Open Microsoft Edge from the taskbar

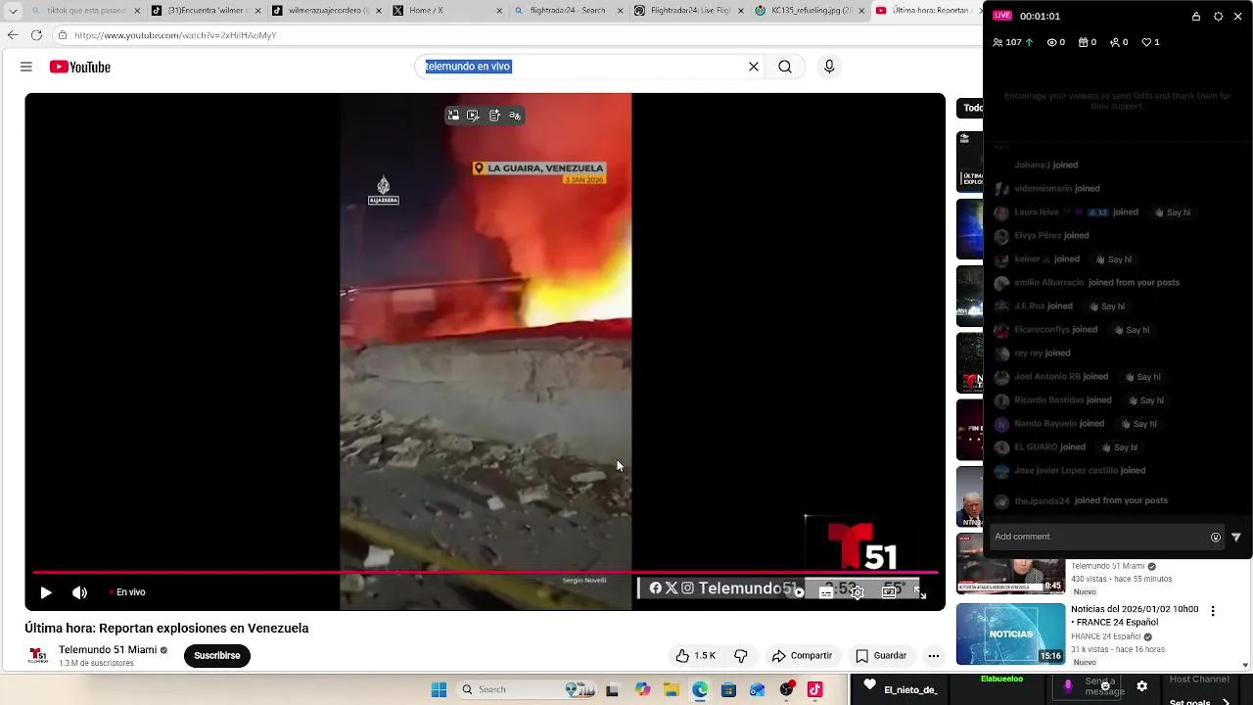point(700,689)
